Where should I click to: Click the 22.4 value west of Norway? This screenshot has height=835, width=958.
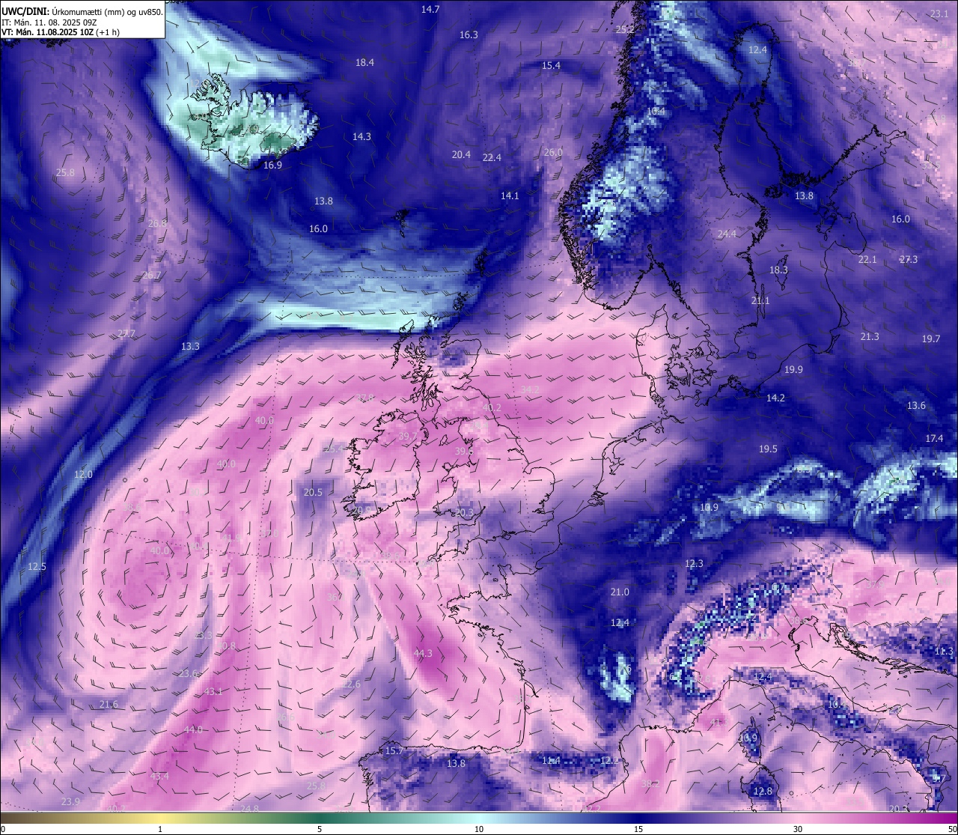[492, 158]
